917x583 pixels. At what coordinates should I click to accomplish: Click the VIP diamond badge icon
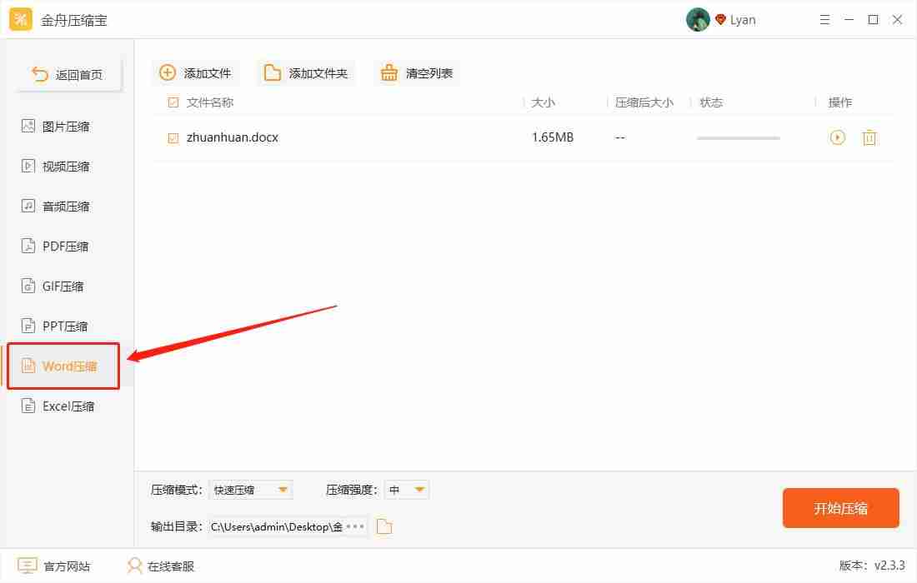click(x=720, y=20)
